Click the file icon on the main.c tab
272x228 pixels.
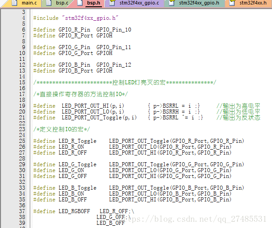point(15,3)
